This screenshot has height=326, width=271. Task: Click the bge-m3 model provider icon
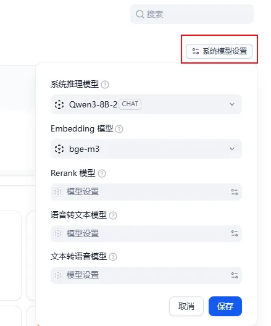pos(59,149)
